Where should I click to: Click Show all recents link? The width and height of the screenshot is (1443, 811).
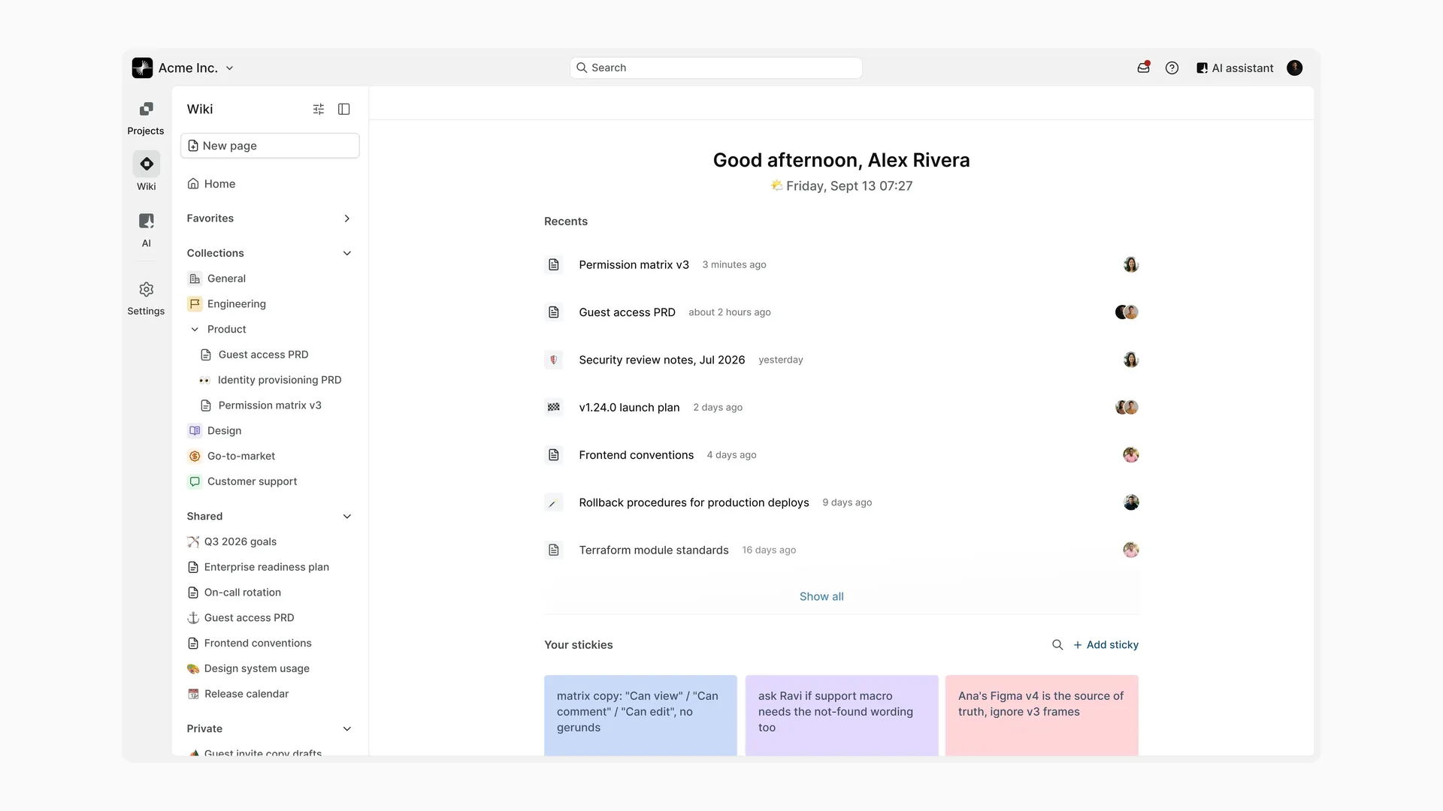(x=821, y=597)
